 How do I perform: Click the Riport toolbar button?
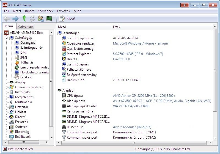point(67,18)
